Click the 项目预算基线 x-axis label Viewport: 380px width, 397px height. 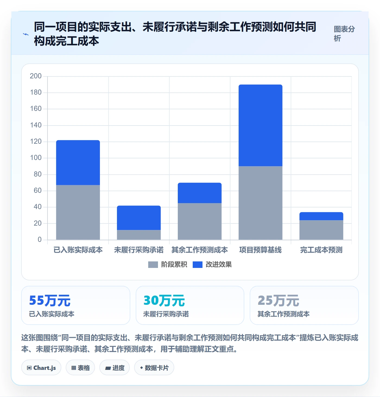pos(260,250)
